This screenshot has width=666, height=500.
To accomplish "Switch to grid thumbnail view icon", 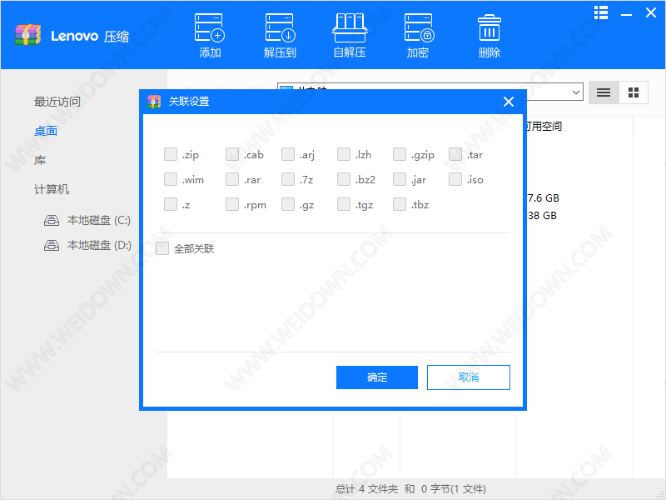I will pyautogui.click(x=633, y=92).
